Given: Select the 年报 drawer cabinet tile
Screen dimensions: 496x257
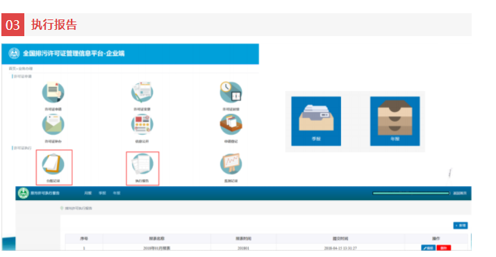Looking at the screenshot, I should 395,121.
